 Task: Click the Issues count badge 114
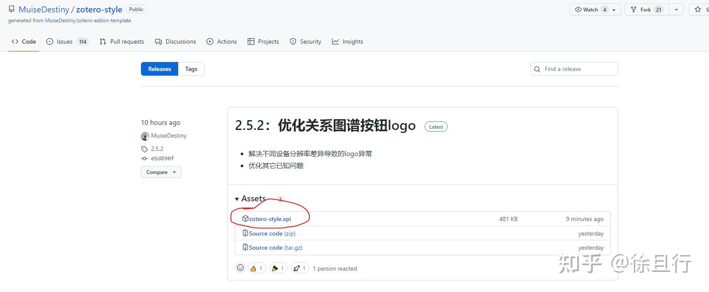coord(83,41)
